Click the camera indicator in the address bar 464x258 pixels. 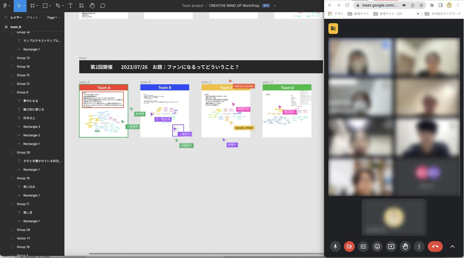[x=404, y=5]
